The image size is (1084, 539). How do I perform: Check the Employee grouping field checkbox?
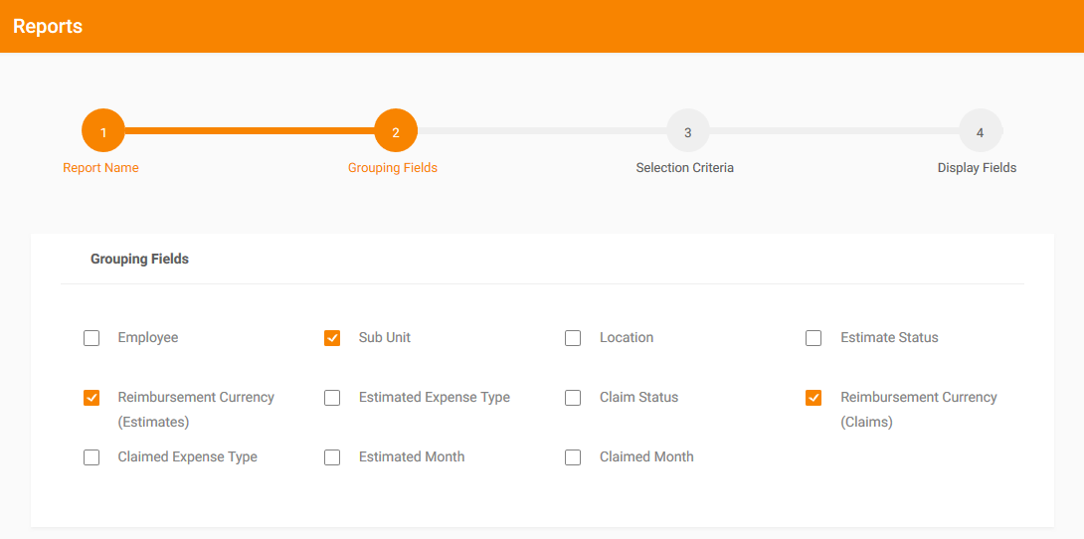(91, 338)
